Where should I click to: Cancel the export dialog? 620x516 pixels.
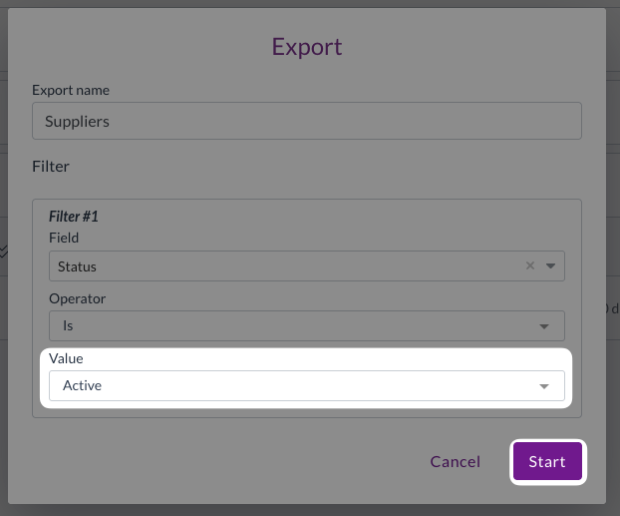click(455, 462)
